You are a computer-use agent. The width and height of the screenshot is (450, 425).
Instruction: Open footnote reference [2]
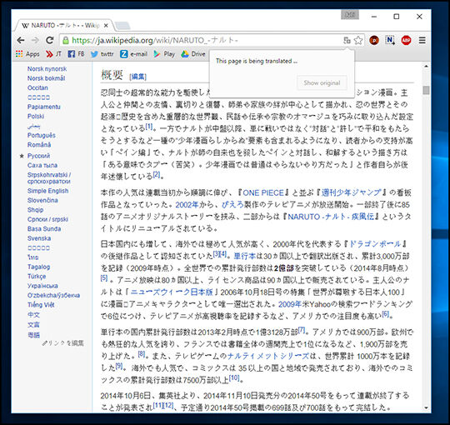(157, 174)
